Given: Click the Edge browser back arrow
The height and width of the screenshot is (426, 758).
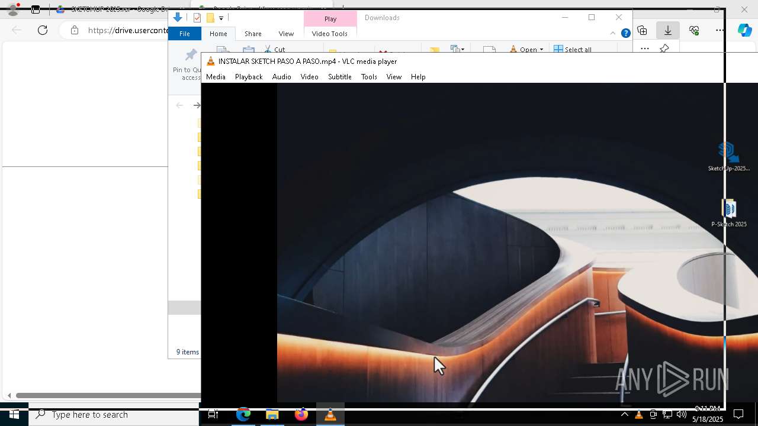Looking at the screenshot, I should [17, 30].
